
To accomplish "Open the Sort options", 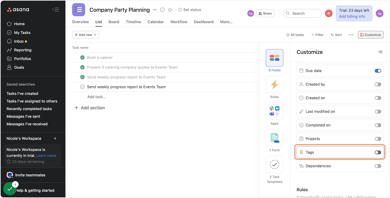I will [x=336, y=35].
